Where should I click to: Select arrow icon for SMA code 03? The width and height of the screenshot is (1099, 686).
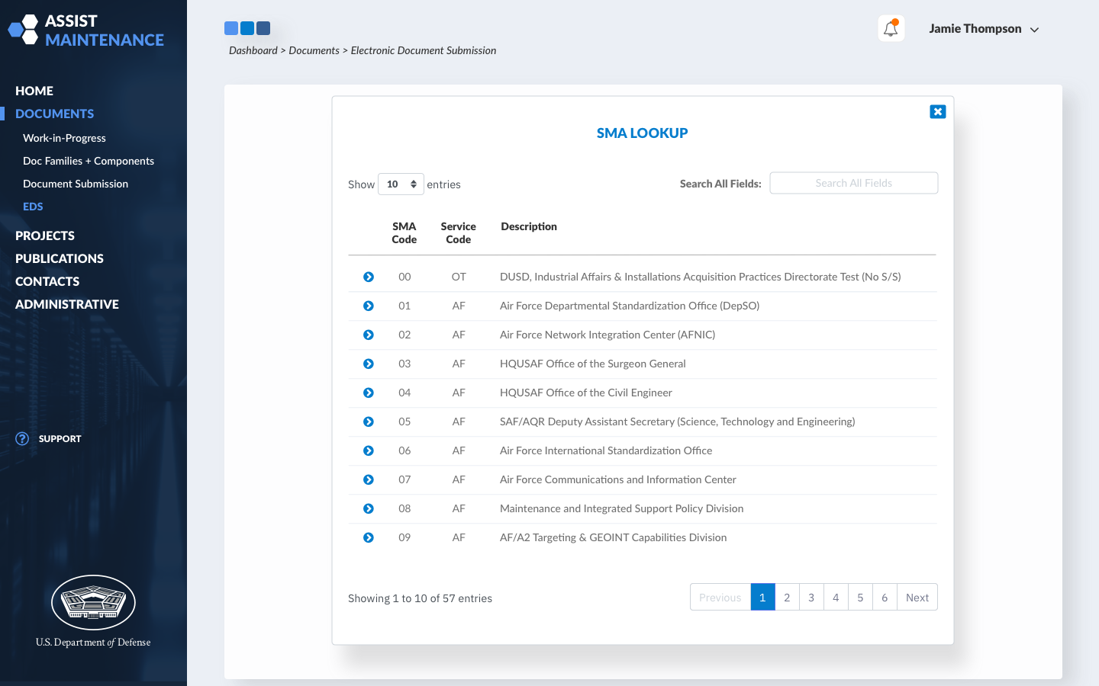point(369,364)
